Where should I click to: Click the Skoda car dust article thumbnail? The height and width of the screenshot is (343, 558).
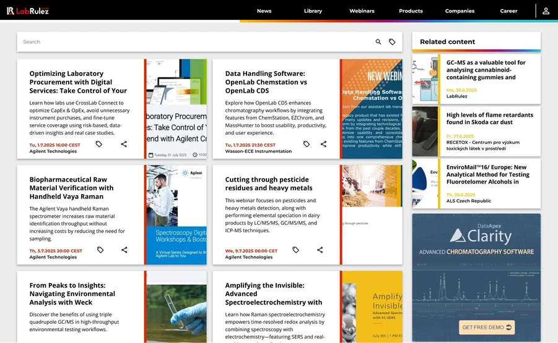pos(425,132)
